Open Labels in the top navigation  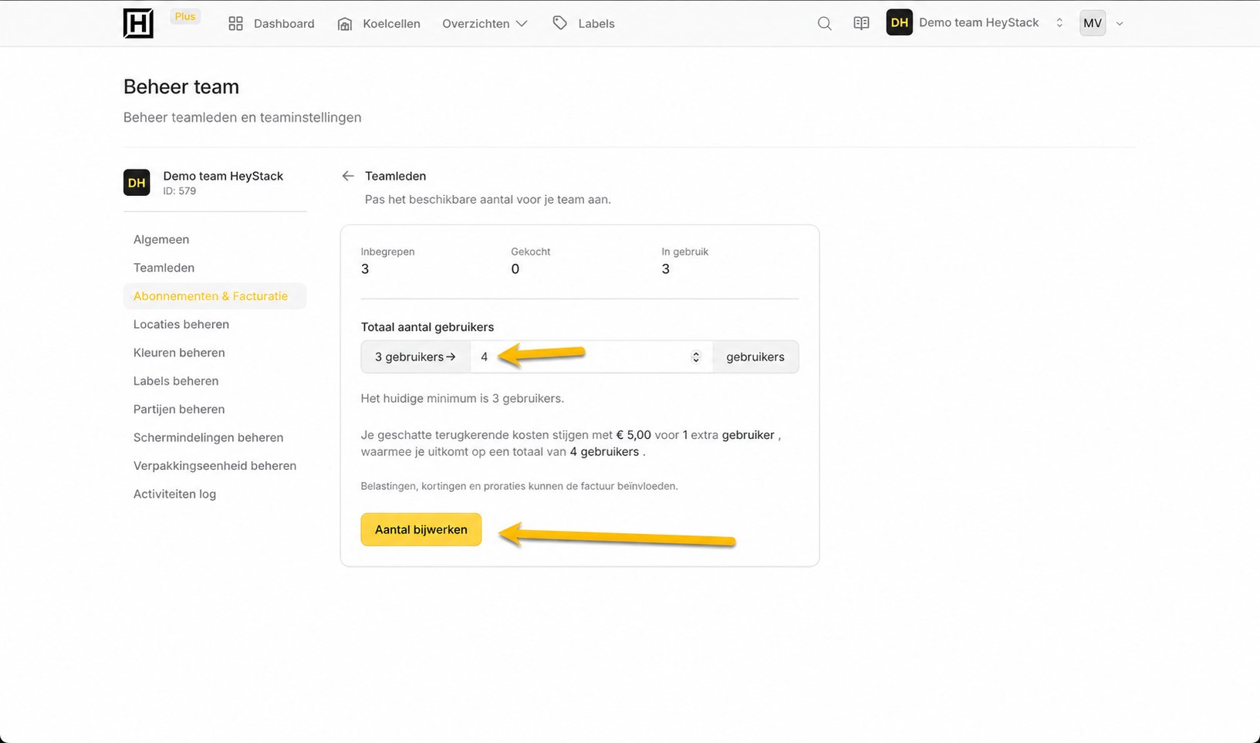point(584,24)
